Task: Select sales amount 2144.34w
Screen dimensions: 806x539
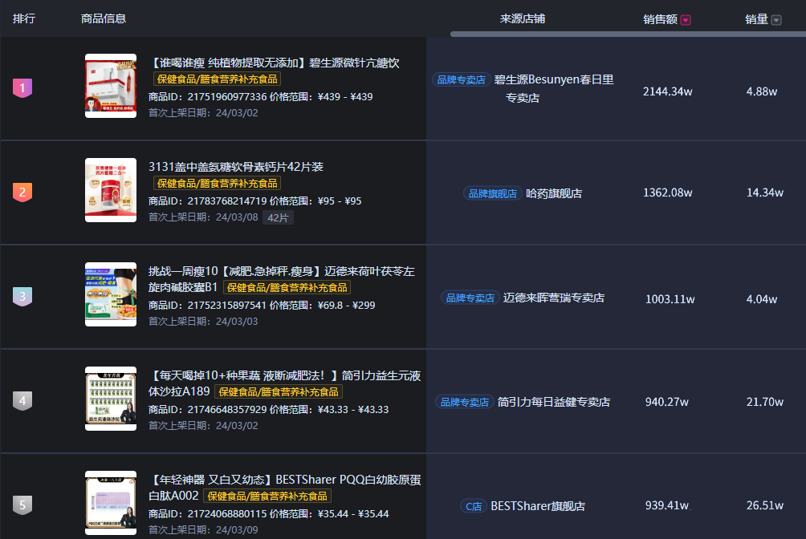Action: (667, 91)
